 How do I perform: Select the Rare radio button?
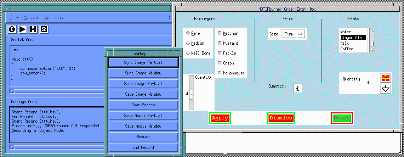(x=188, y=33)
